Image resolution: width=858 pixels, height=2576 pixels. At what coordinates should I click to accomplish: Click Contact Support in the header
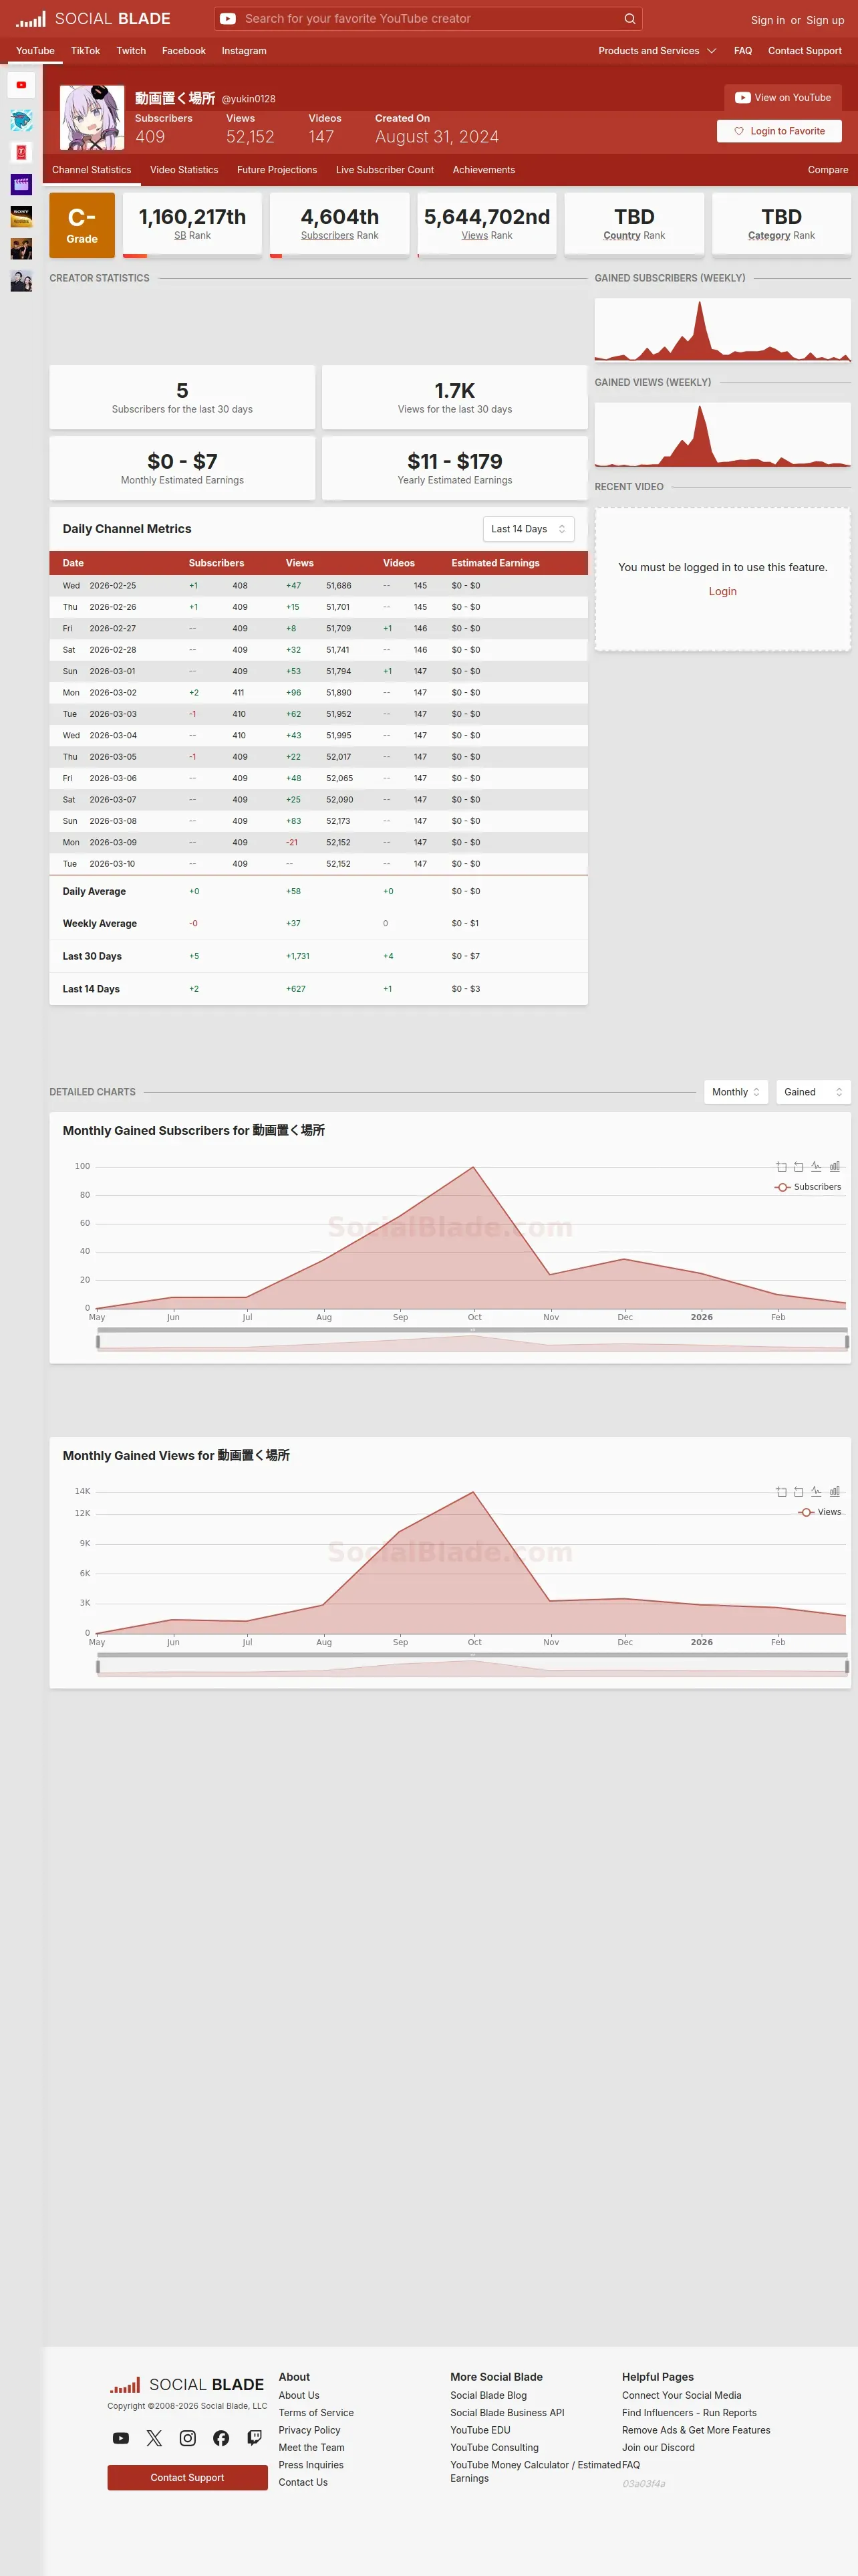pos(805,51)
